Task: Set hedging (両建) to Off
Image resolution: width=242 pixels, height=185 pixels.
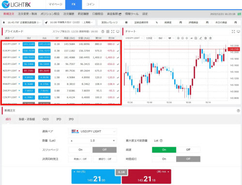Action: point(188,150)
